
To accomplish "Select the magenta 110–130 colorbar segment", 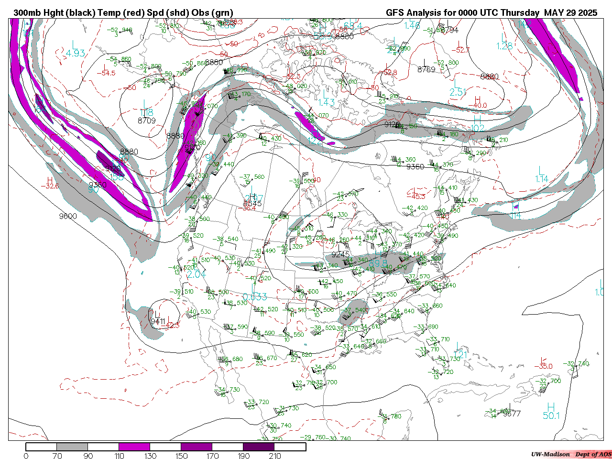I will click(134, 447).
